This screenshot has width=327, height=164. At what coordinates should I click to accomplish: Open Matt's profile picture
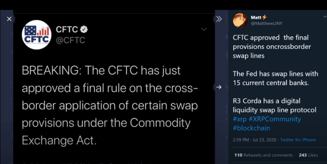[x=240, y=20]
